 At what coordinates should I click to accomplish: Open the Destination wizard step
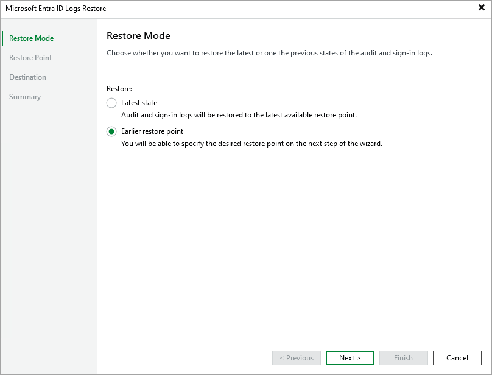27,77
